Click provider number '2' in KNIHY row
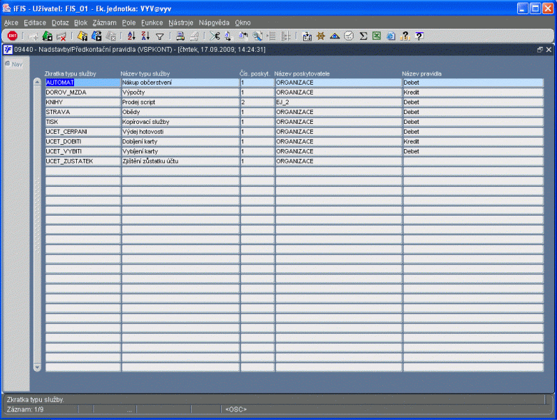Viewport: 557px width, 420px height. pyautogui.click(x=257, y=102)
